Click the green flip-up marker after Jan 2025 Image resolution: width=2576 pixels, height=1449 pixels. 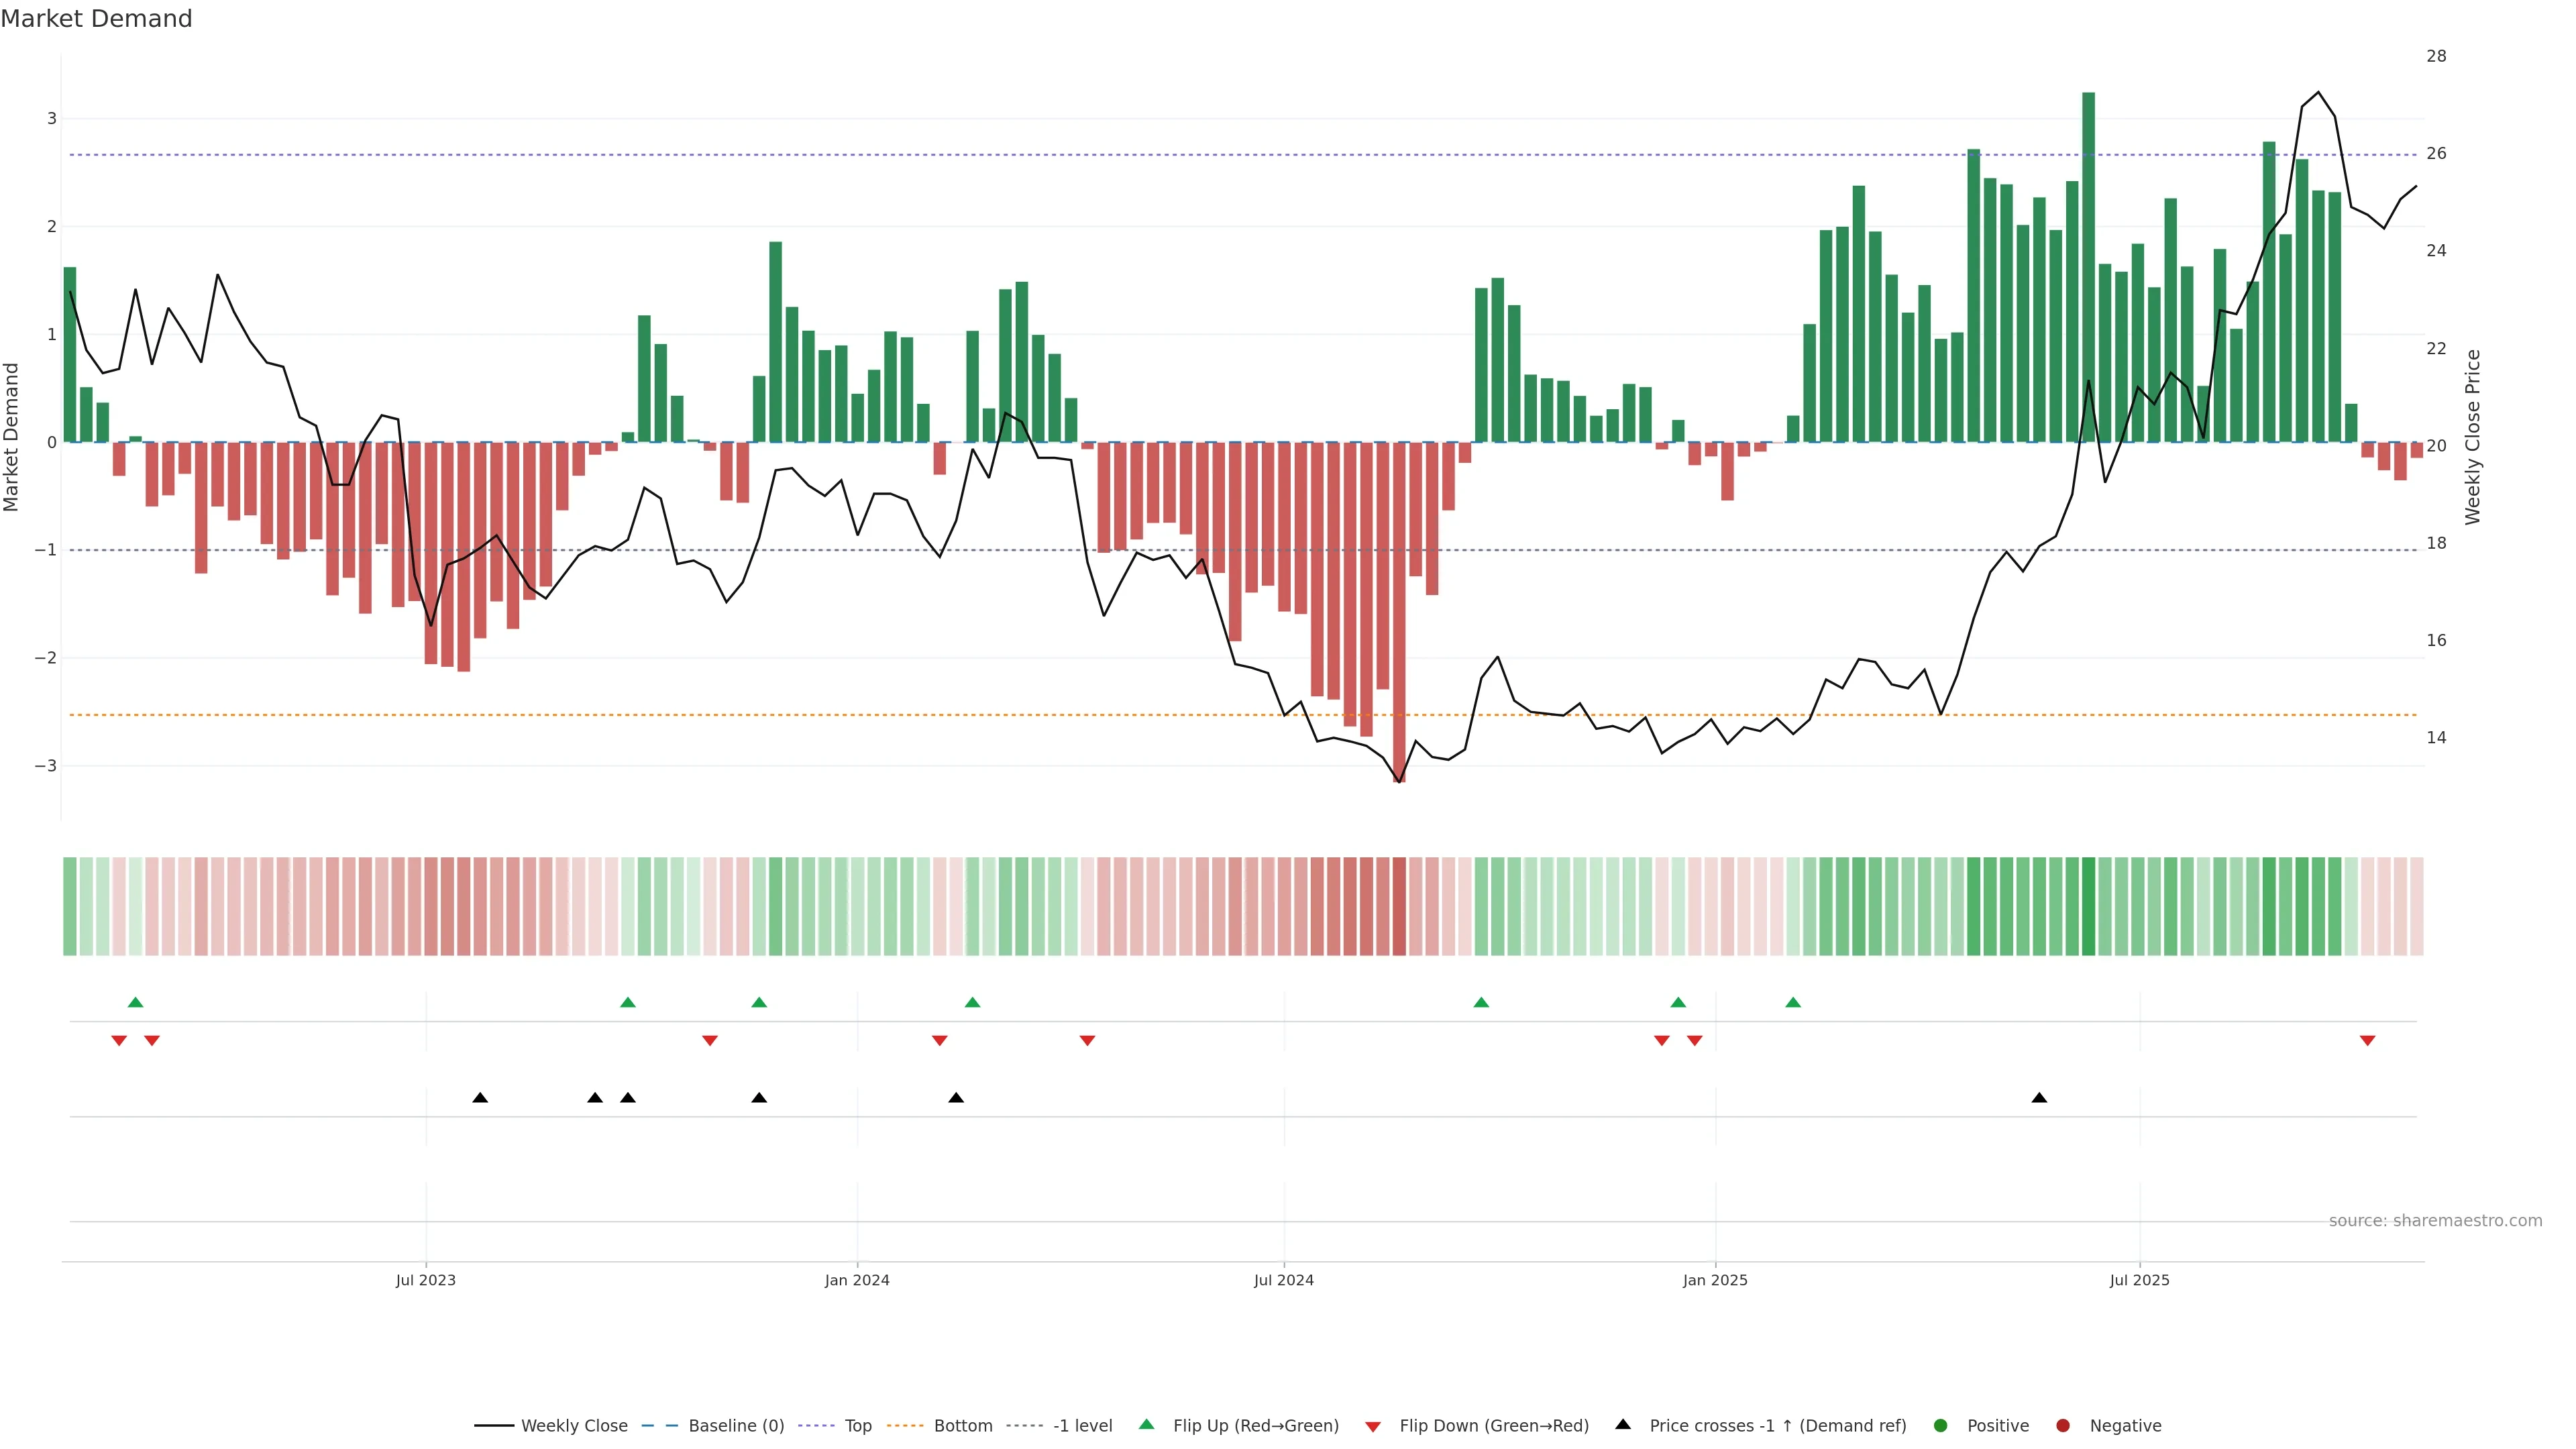tap(1793, 1002)
